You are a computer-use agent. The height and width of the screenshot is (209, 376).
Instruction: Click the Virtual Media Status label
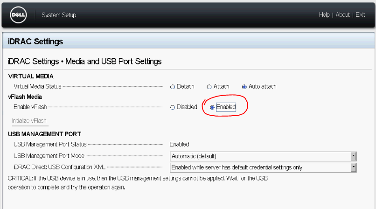click(38, 86)
